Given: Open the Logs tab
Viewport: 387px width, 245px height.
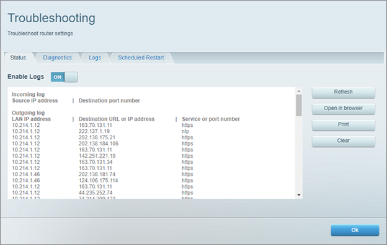Looking at the screenshot, I should pos(95,58).
